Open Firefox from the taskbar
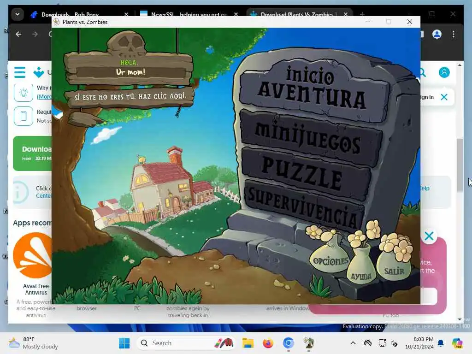The height and width of the screenshot is (354, 472). click(268, 343)
